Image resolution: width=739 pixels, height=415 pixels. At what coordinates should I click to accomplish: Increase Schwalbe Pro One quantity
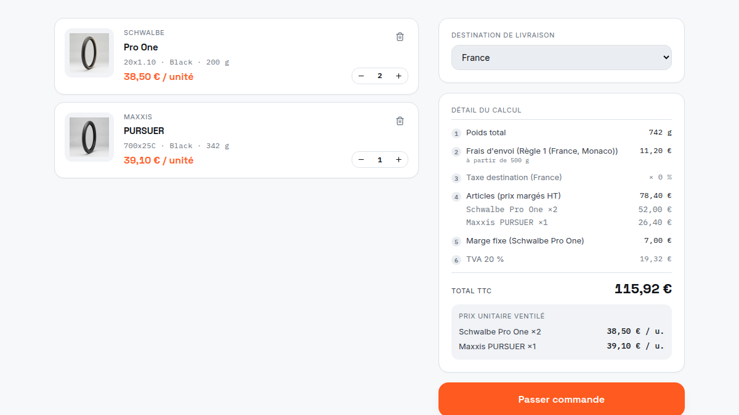(398, 76)
